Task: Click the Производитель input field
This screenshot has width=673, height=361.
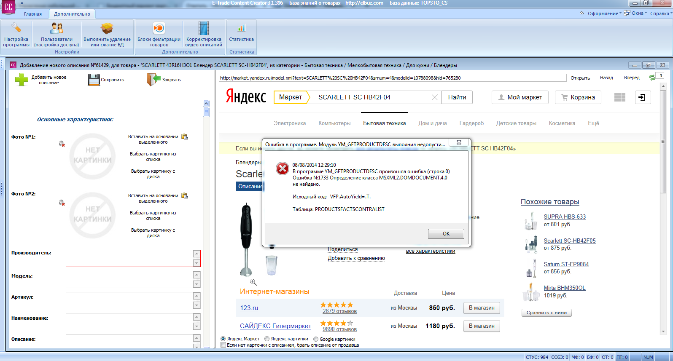Action: coord(129,258)
